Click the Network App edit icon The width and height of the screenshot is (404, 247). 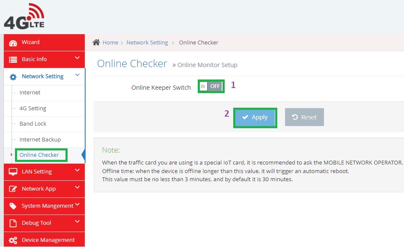[x=13, y=189]
